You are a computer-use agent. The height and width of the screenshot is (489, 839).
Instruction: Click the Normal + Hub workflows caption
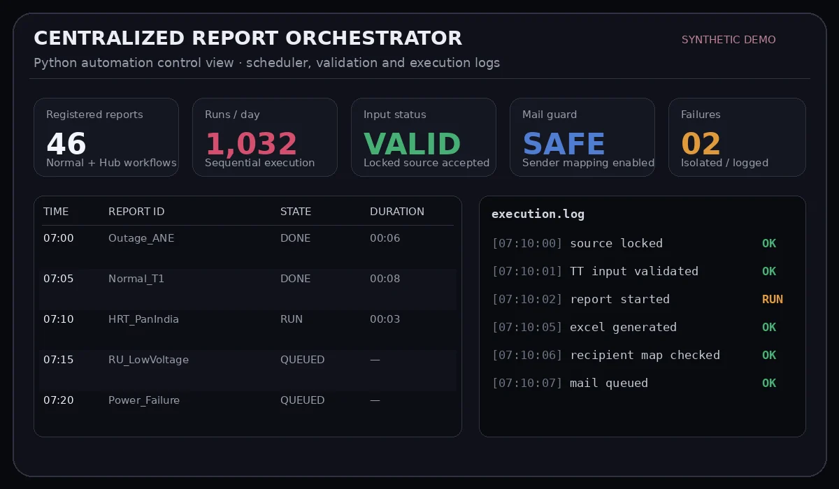(x=111, y=163)
